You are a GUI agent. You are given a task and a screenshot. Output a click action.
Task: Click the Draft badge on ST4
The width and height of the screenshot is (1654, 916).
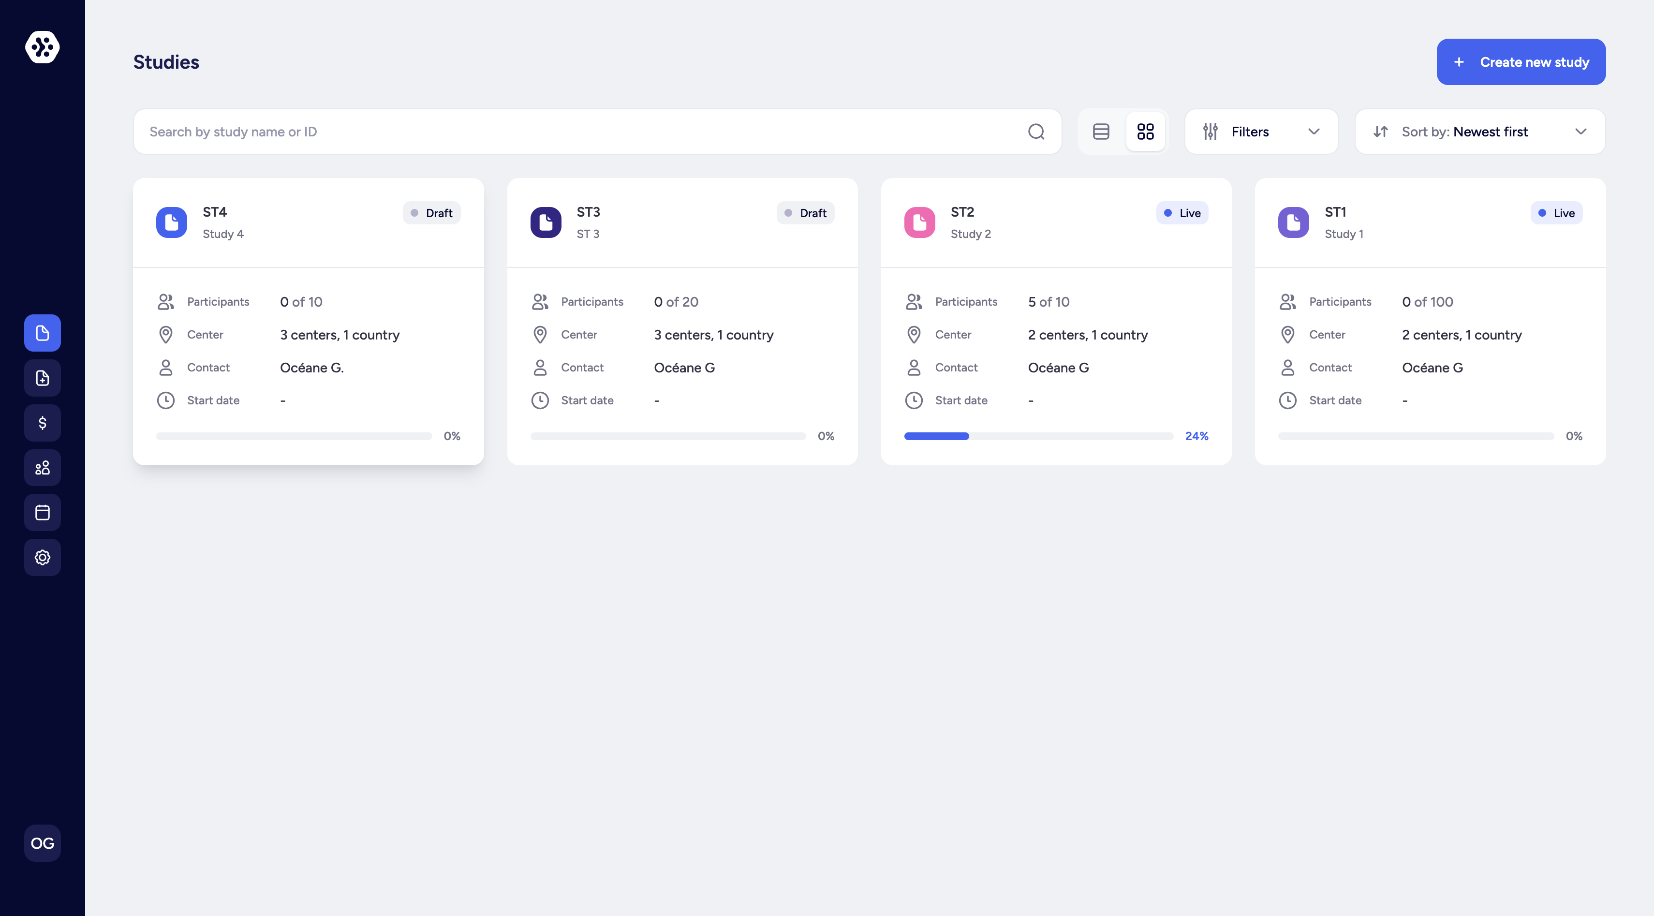pos(431,212)
